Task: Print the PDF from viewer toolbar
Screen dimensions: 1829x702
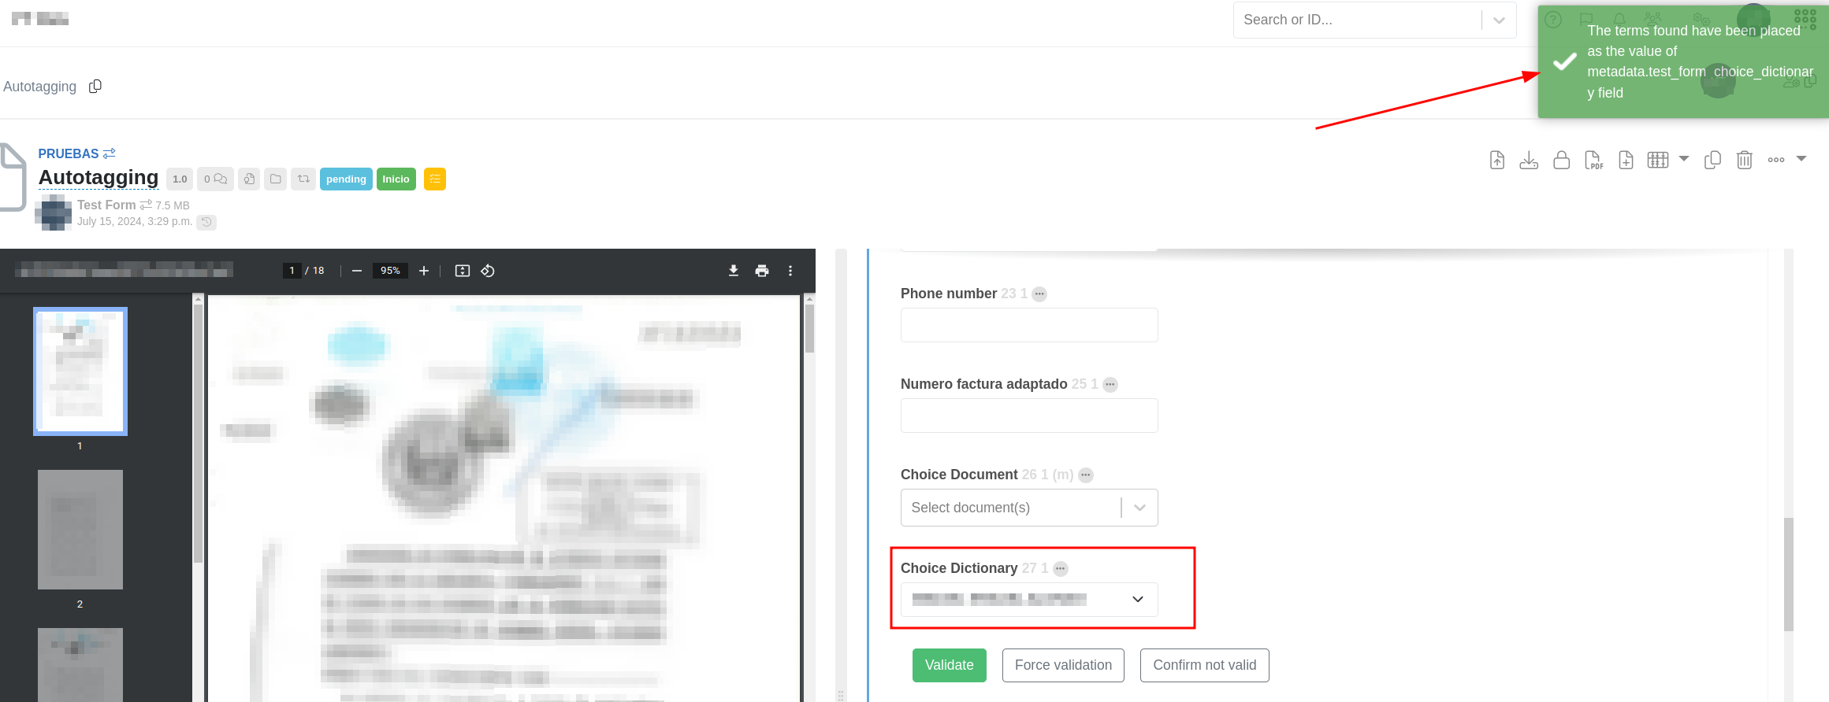Action: (762, 271)
